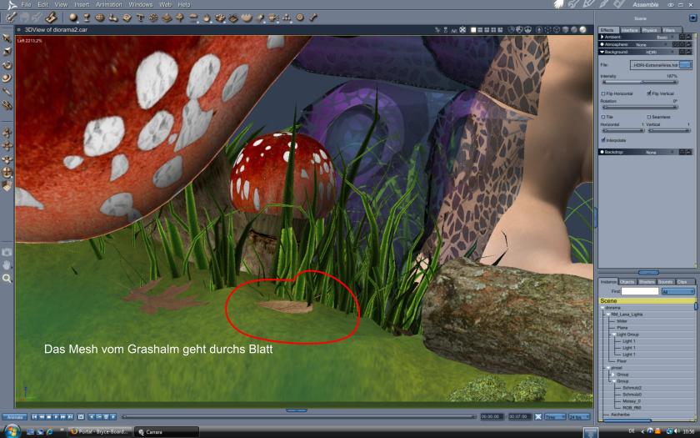Select the eyedropper tool in the left toolbar
The height and width of the screenshot is (438, 700).
tap(7, 92)
